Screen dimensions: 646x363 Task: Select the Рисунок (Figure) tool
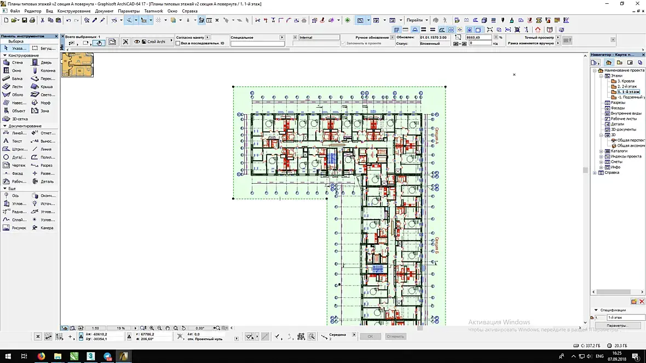pyautogui.click(x=13, y=228)
